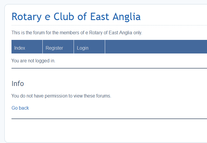Image resolution: width=207 pixels, height=143 pixels.
Task: Click the blank white area below the bottom divider line
Action: tap(106, 130)
